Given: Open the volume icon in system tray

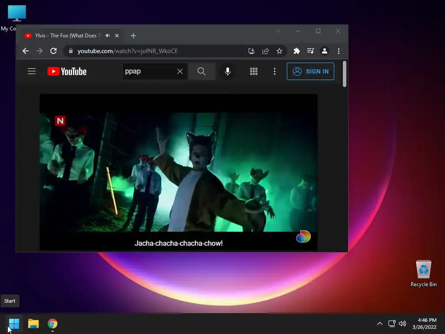Looking at the screenshot, I should [x=402, y=324].
